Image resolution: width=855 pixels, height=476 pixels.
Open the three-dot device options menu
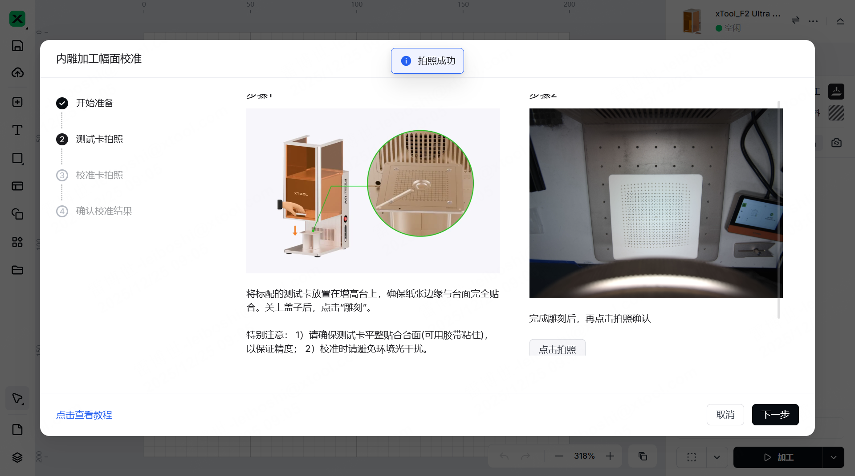[813, 21]
